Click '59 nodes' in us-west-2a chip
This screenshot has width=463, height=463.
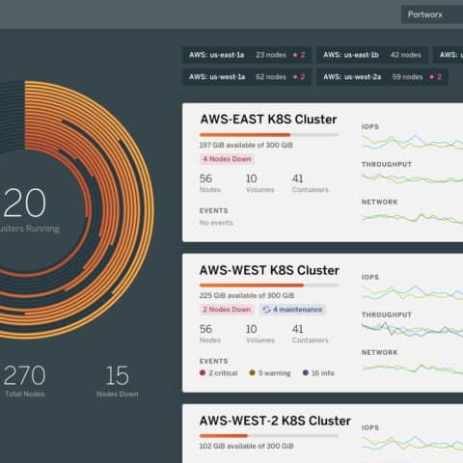click(x=407, y=77)
